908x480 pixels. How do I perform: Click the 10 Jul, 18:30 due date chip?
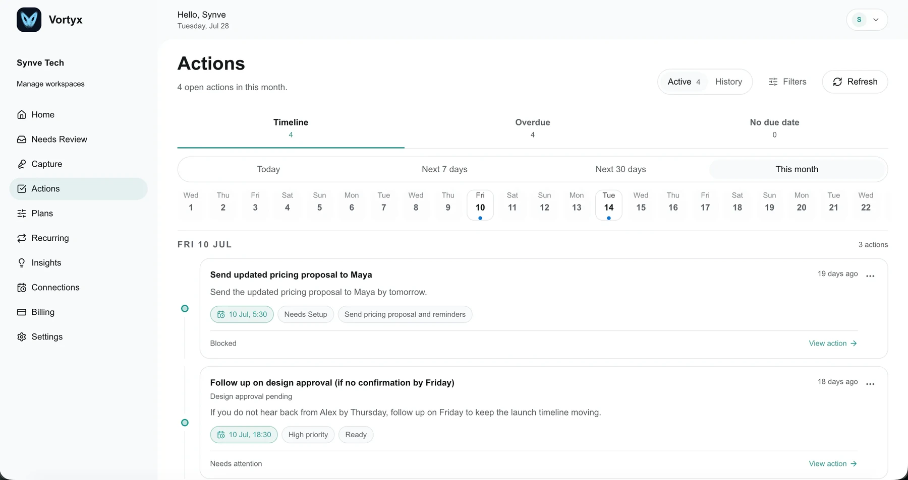(x=244, y=435)
